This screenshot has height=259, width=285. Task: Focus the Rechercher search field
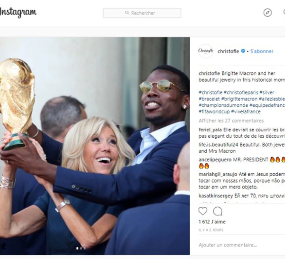[x=142, y=13]
